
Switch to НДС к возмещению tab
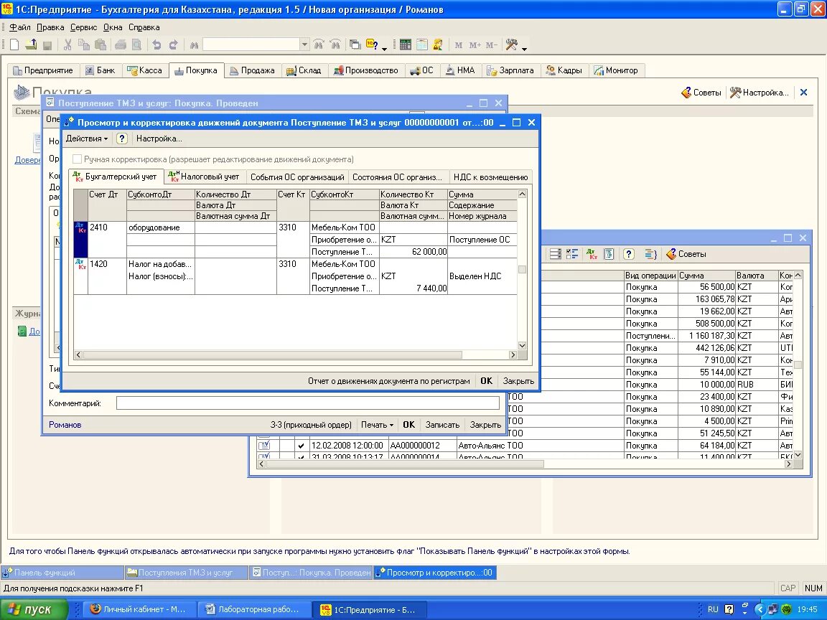tap(490, 177)
